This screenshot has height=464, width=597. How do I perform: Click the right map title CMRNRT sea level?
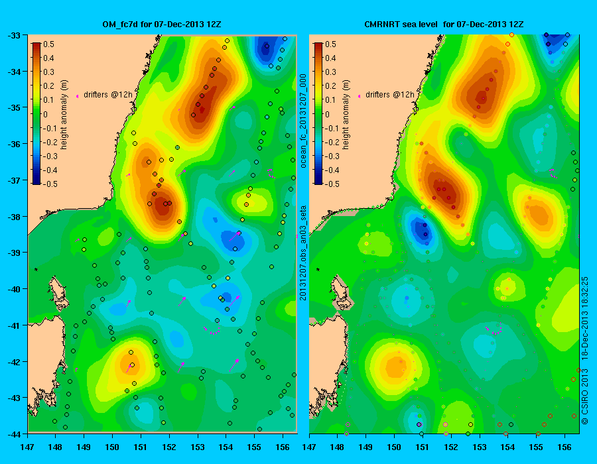click(401, 25)
